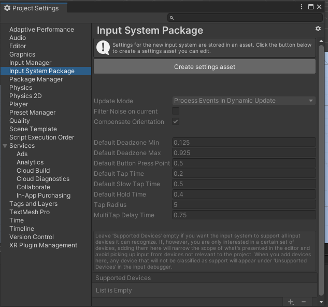This screenshot has width=328, height=307.
Task: Select the Physics 2D category
Action: click(25, 96)
